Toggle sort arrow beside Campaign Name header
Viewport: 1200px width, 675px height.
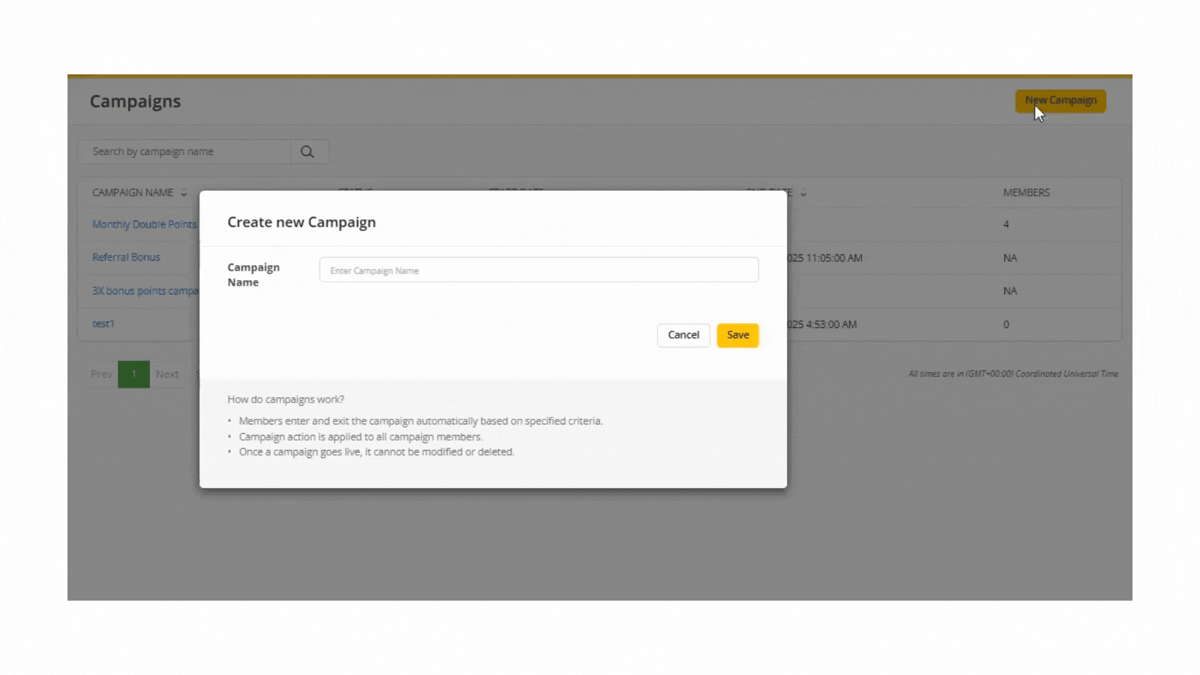tap(184, 193)
